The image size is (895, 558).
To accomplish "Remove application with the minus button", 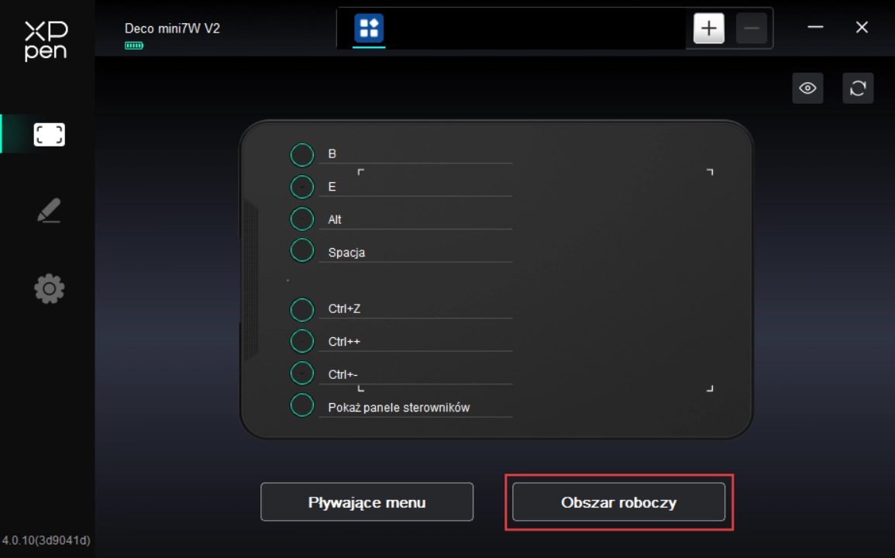I will [752, 29].
